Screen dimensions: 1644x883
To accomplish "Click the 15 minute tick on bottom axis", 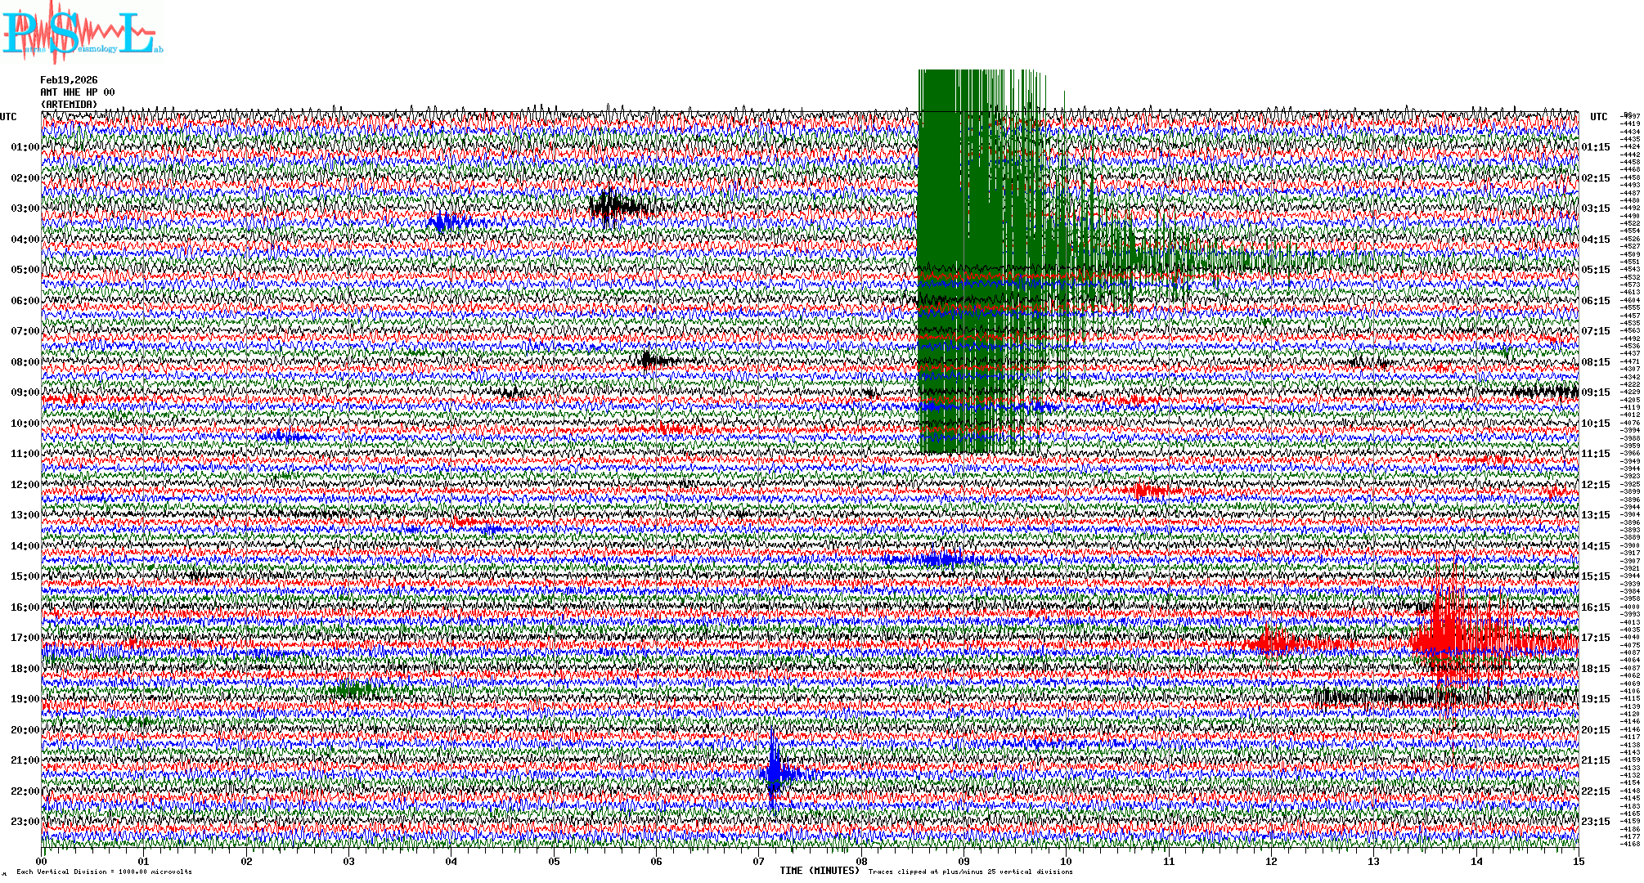I will [x=1578, y=862].
